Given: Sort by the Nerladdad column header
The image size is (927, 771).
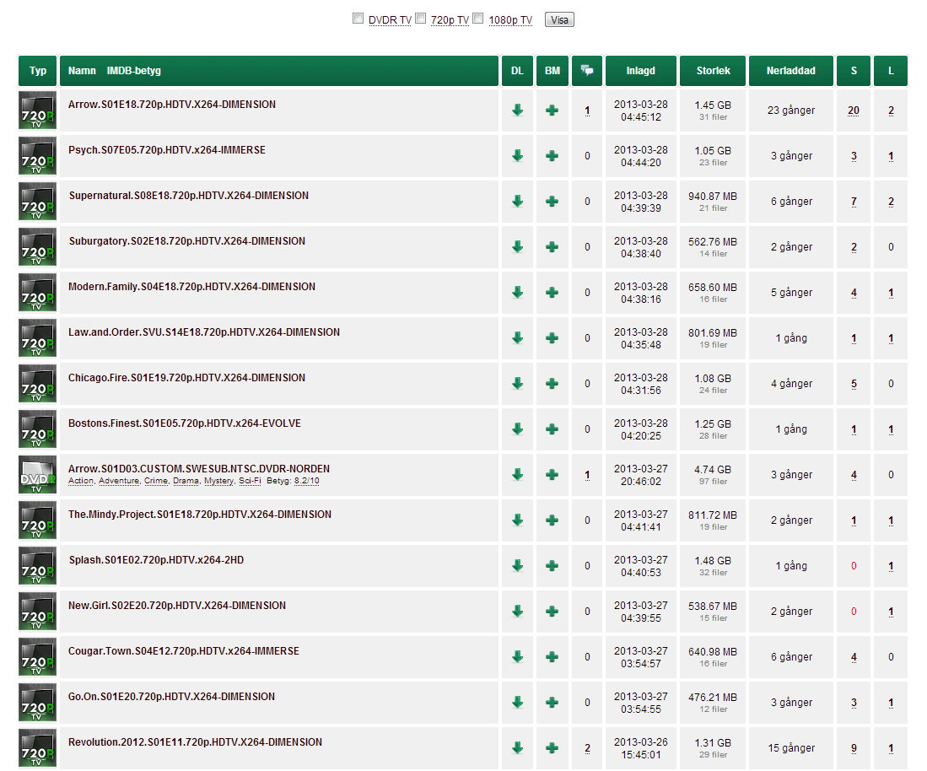Looking at the screenshot, I should pos(791,70).
